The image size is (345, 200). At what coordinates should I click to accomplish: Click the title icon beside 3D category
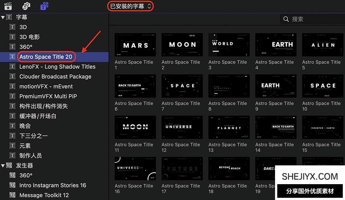tap(13, 27)
